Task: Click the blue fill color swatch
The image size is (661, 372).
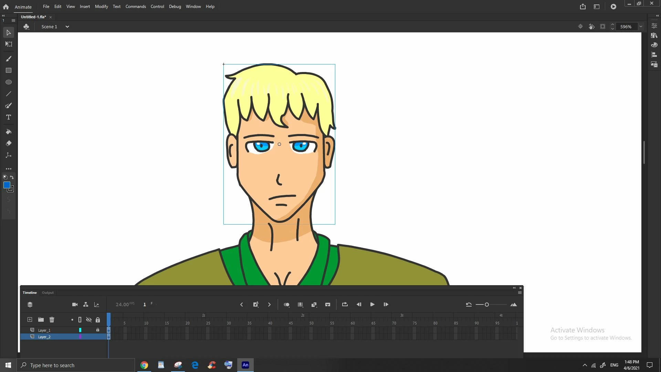Action: [7, 185]
